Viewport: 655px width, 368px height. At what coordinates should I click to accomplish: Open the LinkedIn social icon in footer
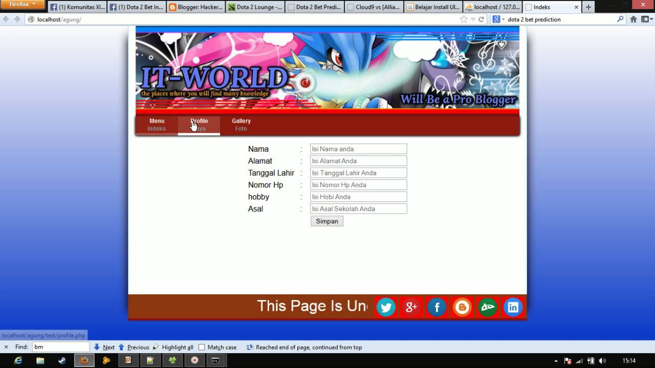click(x=513, y=307)
